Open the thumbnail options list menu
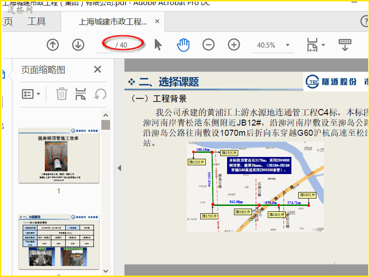 pyautogui.click(x=31, y=94)
